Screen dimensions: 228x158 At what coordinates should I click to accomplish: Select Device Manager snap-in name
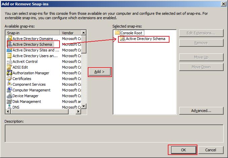pos(26,96)
